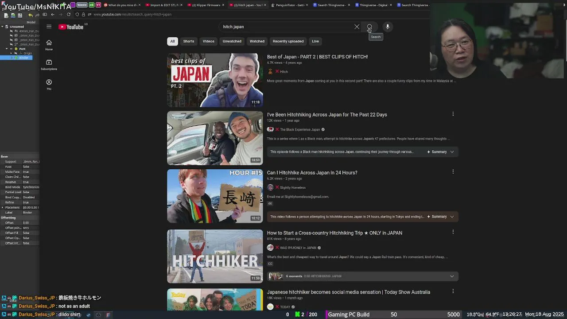Open more options for Today Show Australia video
This screenshot has height=319, width=567.
tap(453, 292)
